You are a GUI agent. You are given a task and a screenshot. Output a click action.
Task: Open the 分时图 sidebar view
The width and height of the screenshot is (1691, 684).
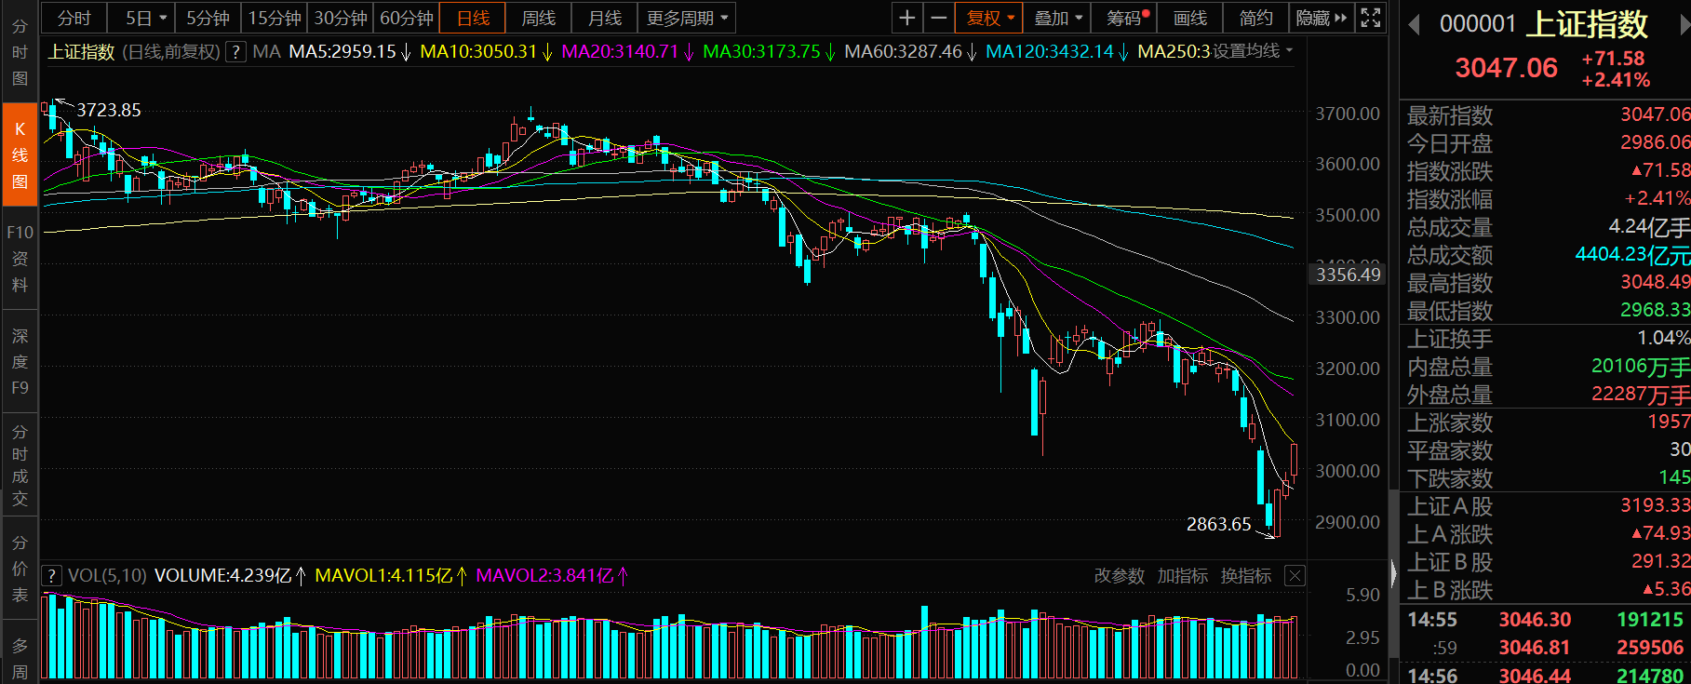pyautogui.click(x=20, y=52)
